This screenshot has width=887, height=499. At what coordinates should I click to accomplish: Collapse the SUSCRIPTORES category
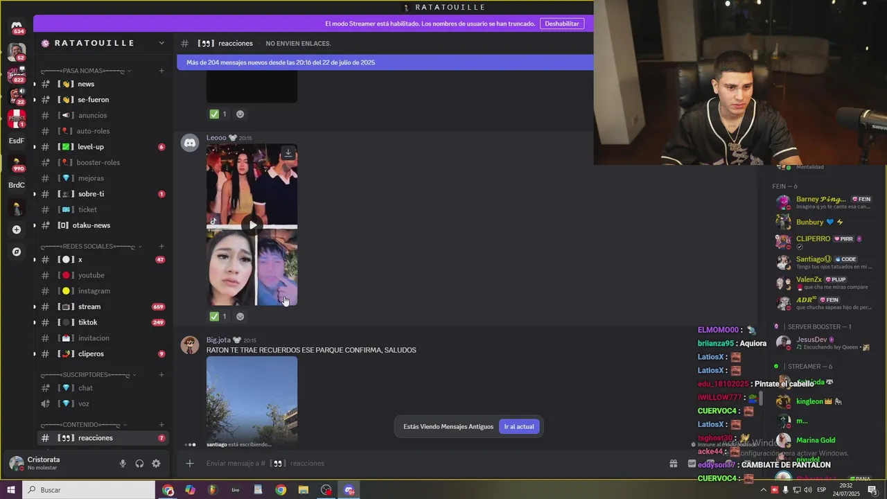click(x=88, y=375)
